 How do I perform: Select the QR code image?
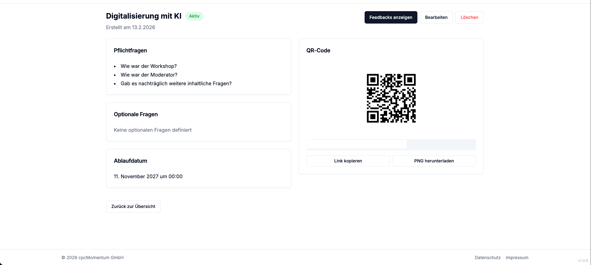[391, 98]
